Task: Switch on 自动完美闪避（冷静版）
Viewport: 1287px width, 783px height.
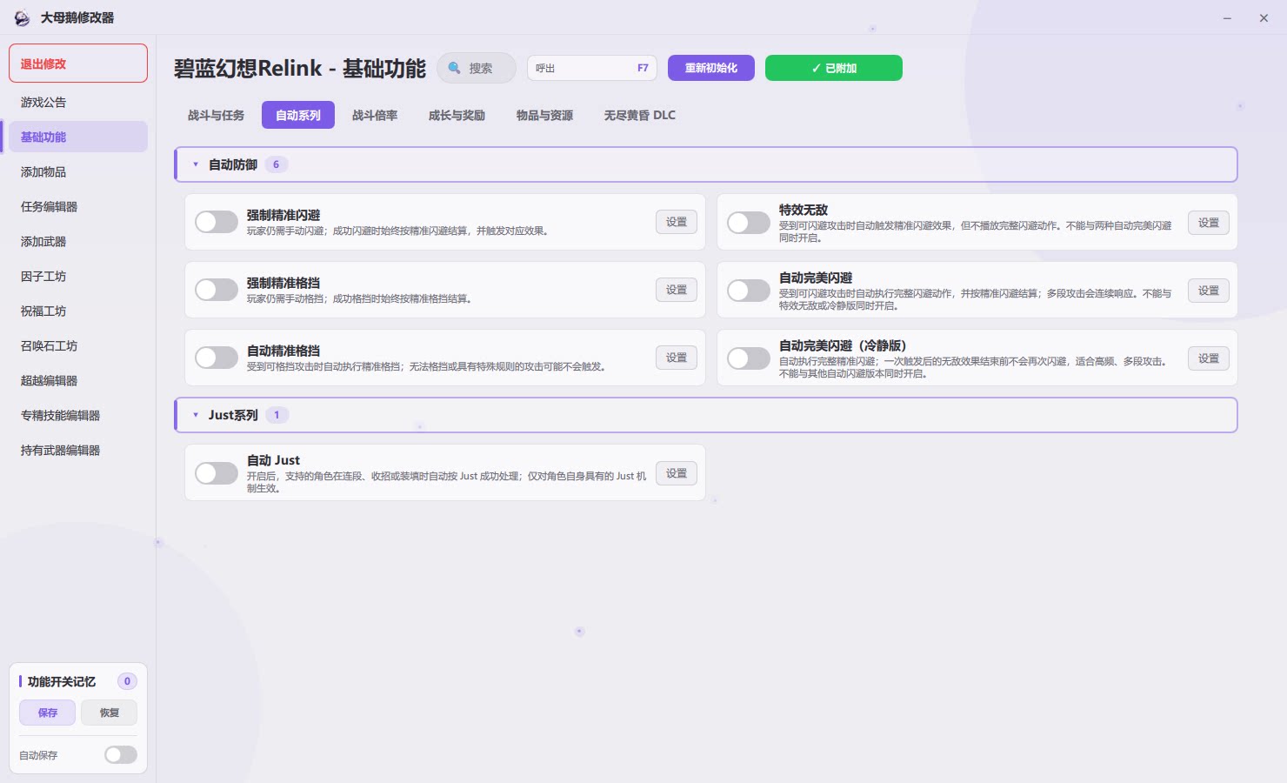Action: 749,358
